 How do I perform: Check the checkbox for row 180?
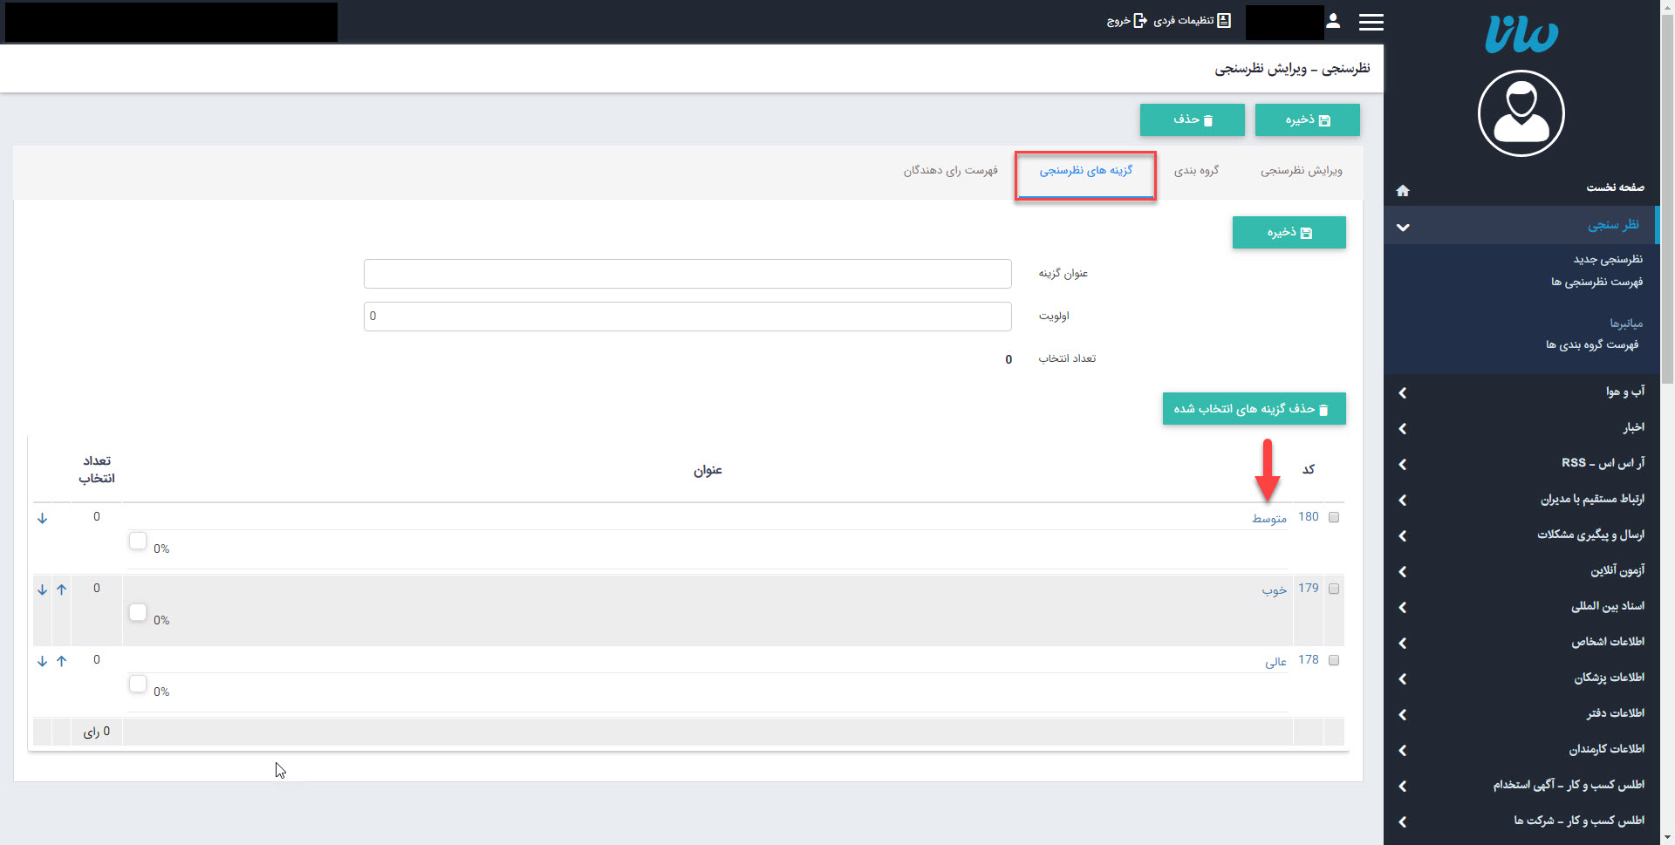(1333, 517)
